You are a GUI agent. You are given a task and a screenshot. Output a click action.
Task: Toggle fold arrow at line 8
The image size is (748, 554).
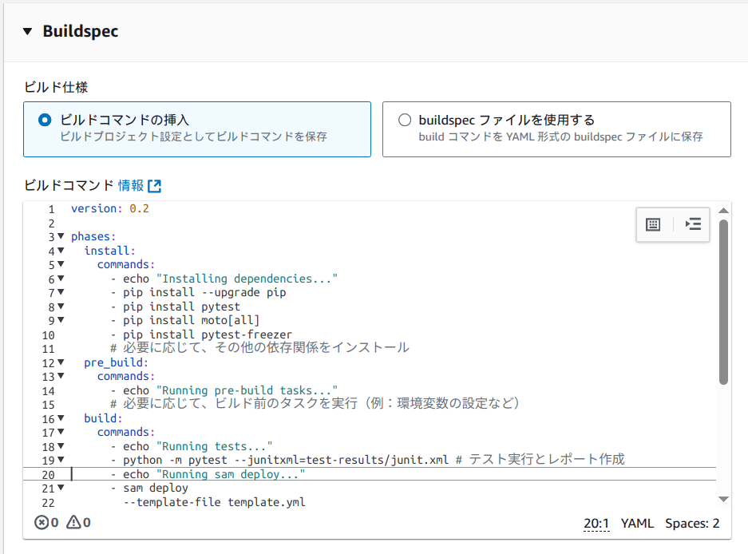pyautogui.click(x=61, y=307)
